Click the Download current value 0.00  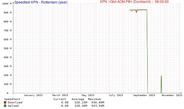pos(65,103)
